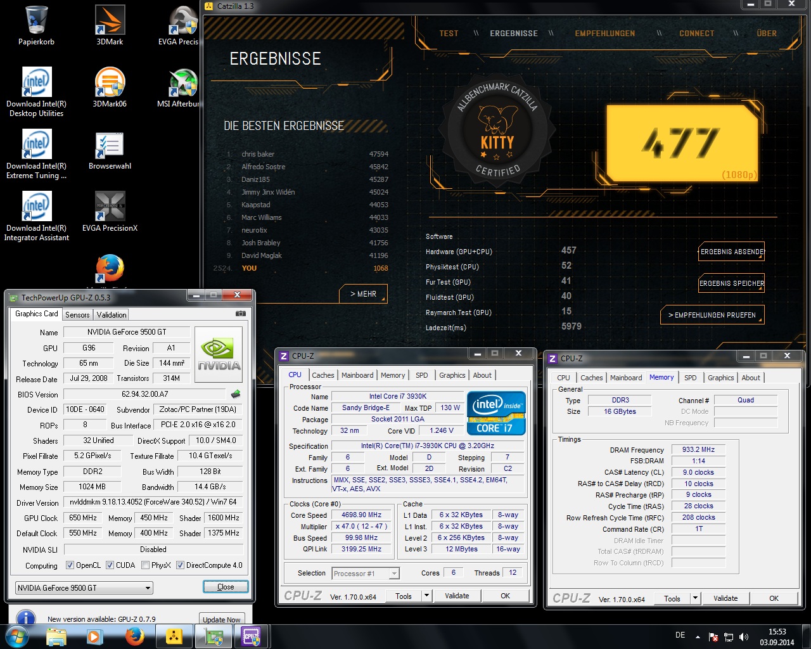
Task: Open Windows Explorer from the taskbar
Action: click(56, 636)
